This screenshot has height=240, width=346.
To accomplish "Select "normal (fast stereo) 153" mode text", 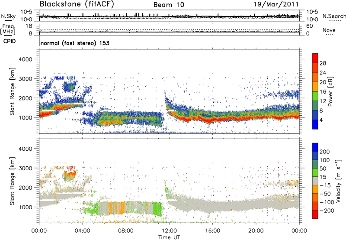I will click(75, 43).
